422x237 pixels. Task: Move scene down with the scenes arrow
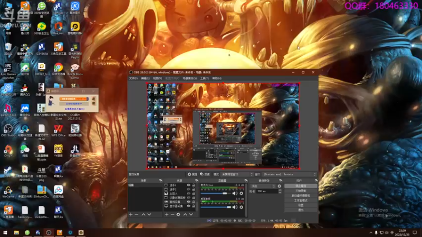pos(149,214)
